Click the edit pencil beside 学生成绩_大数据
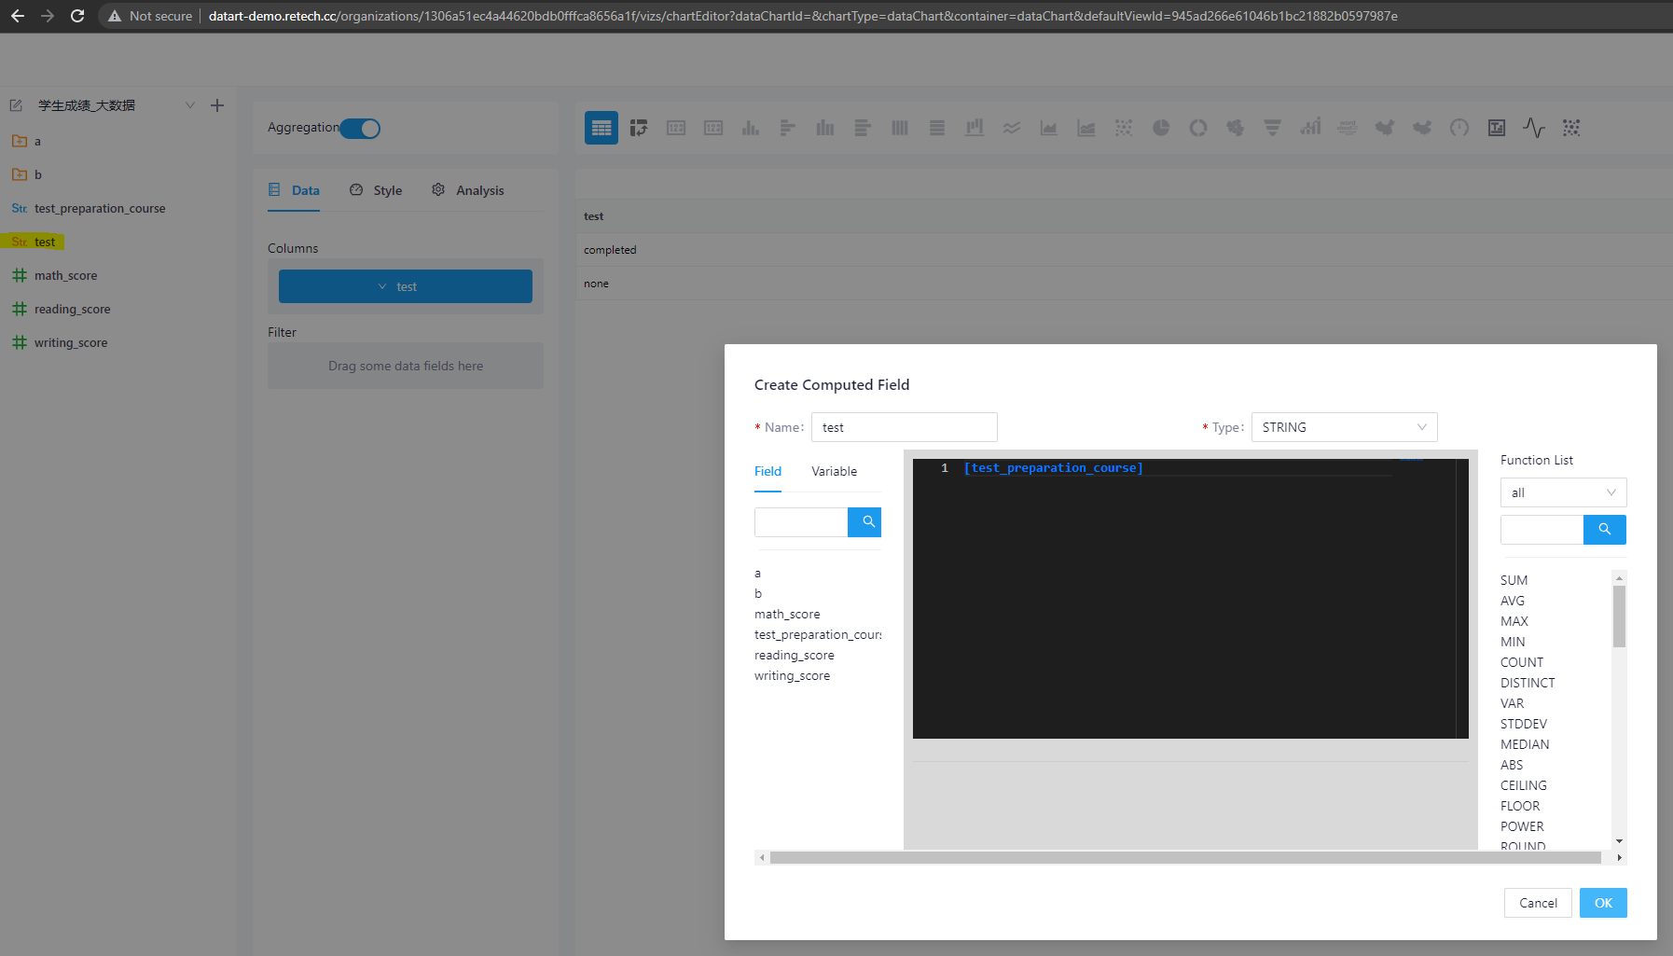 (16, 105)
